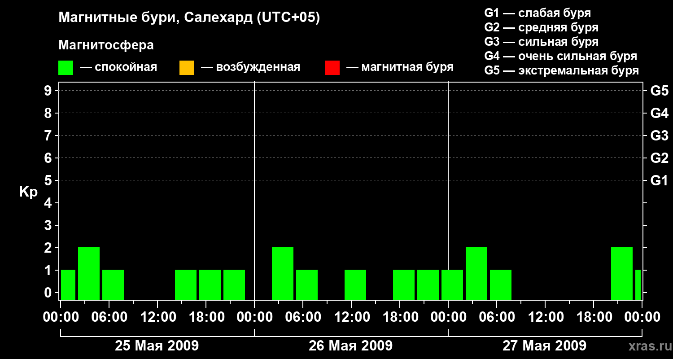The image size is (673, 359).
Task: Select the Kp 2 bar on 26 May
Action: tap(283, 273)
